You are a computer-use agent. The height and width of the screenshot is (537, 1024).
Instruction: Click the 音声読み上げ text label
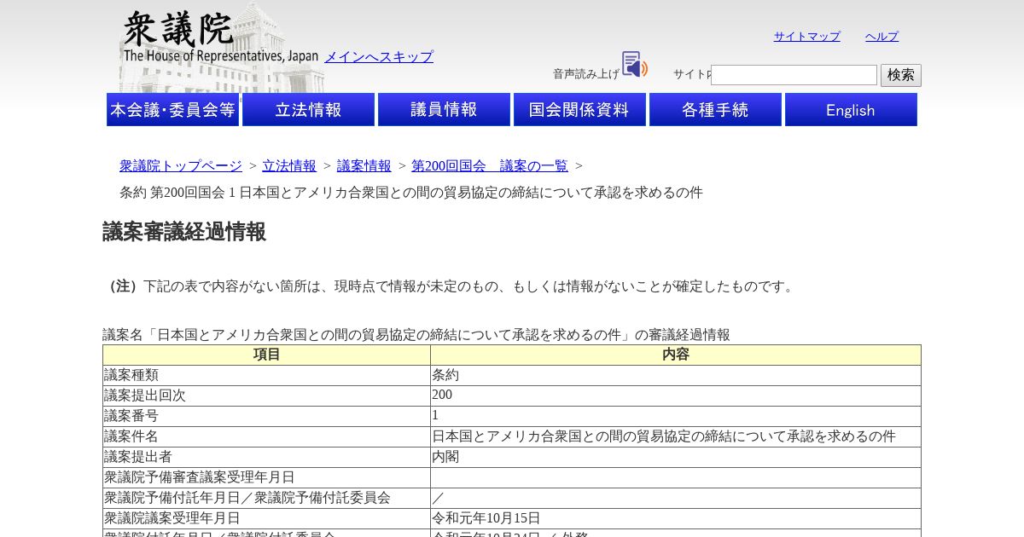(x=586, y=74)
